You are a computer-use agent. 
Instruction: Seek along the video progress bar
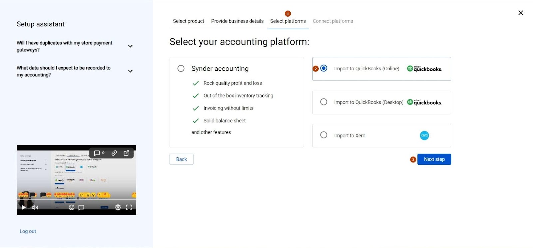coord(76,200)
